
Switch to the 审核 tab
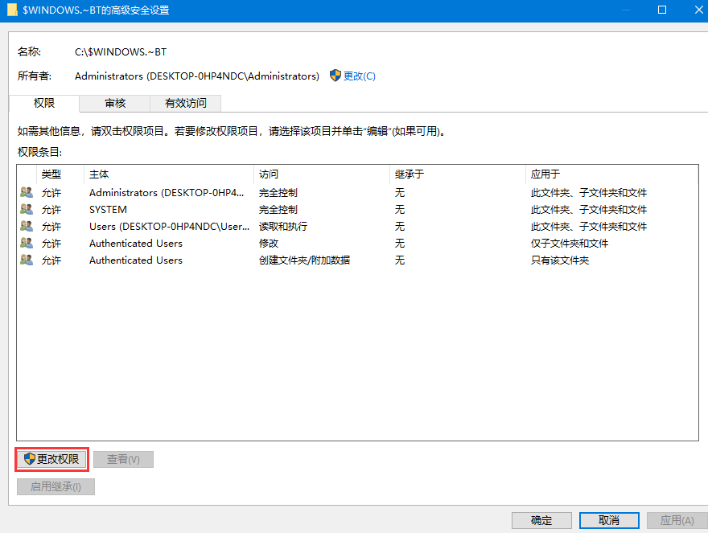coord(115,103)
